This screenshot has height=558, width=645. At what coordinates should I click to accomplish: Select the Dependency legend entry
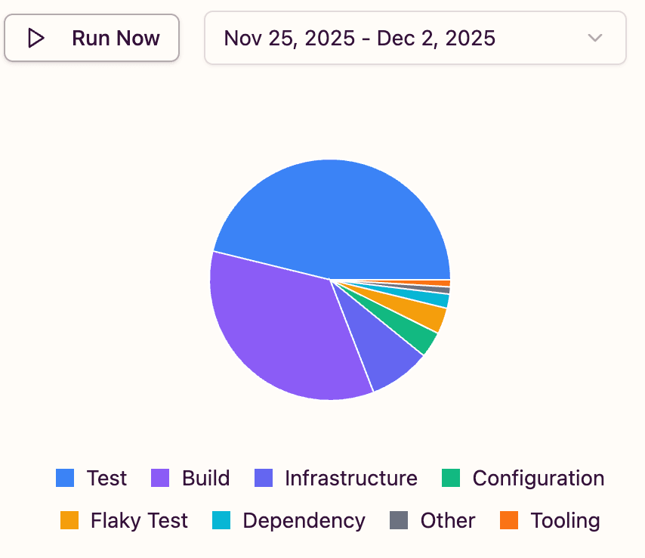303,520
